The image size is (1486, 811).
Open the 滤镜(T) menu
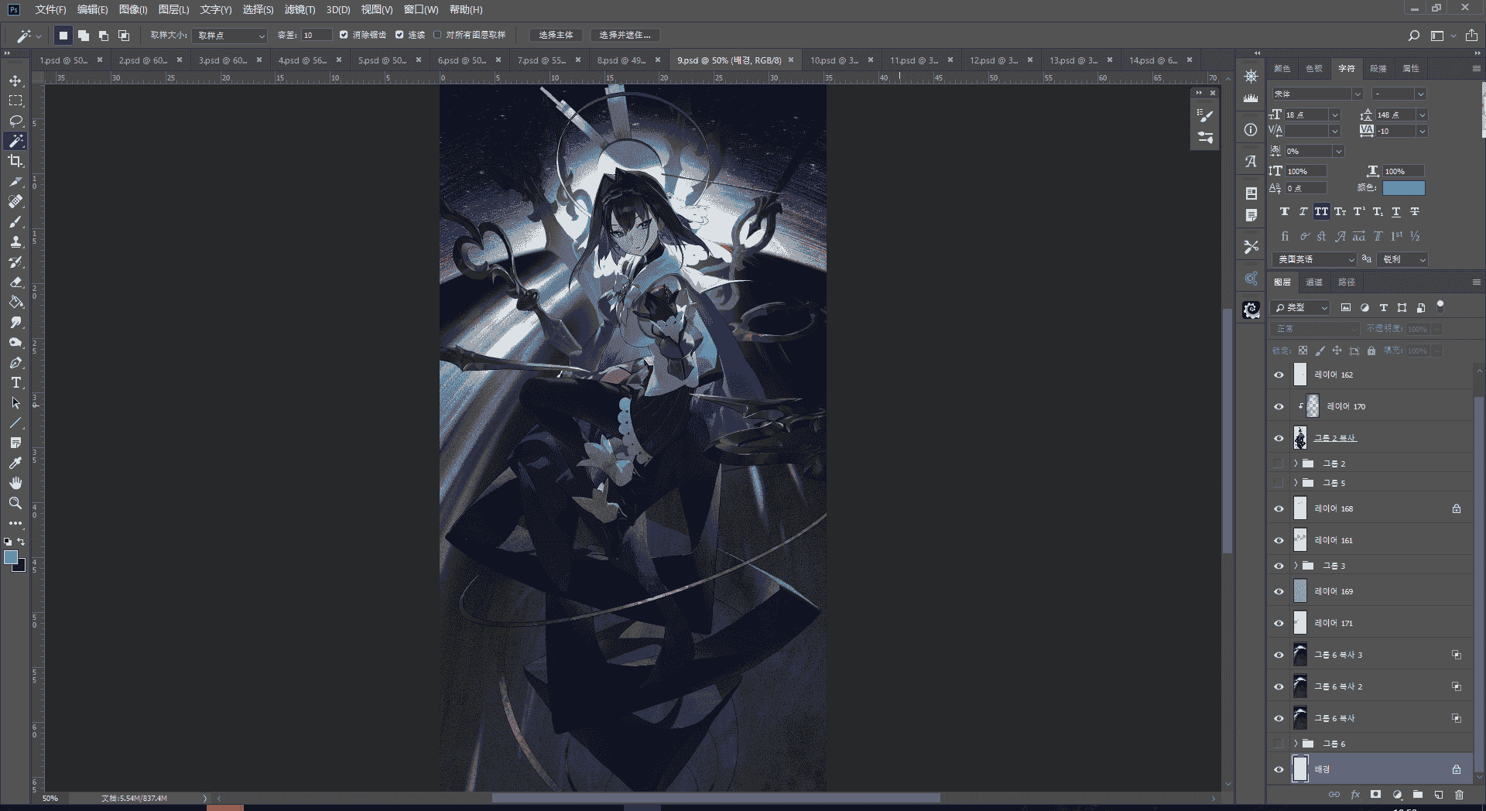(x=300, y=9)
